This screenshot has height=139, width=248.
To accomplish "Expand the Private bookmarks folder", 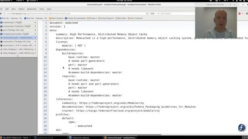I will (92, 18).
